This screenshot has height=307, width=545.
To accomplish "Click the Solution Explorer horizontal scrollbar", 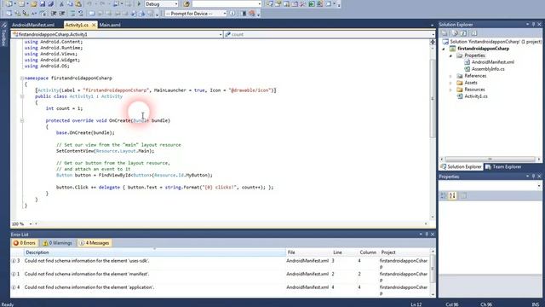I will 490,159.
